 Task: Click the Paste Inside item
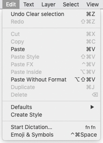51,72
